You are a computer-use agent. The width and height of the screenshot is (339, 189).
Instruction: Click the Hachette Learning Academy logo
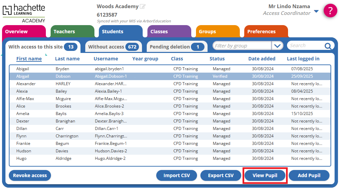[24, 13]
